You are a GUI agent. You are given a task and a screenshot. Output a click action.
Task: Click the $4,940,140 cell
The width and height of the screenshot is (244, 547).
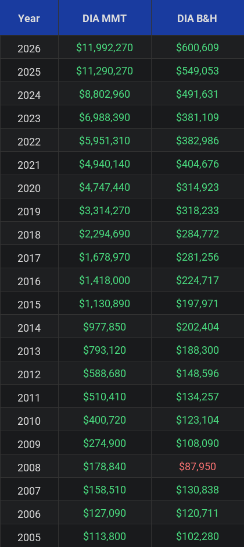click(x=105, y=164)
